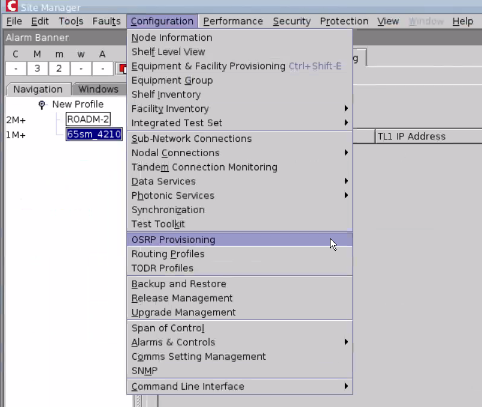Switch to the Windows tab
The height and width of the screenshot is (407, 482).
(98, 89)
